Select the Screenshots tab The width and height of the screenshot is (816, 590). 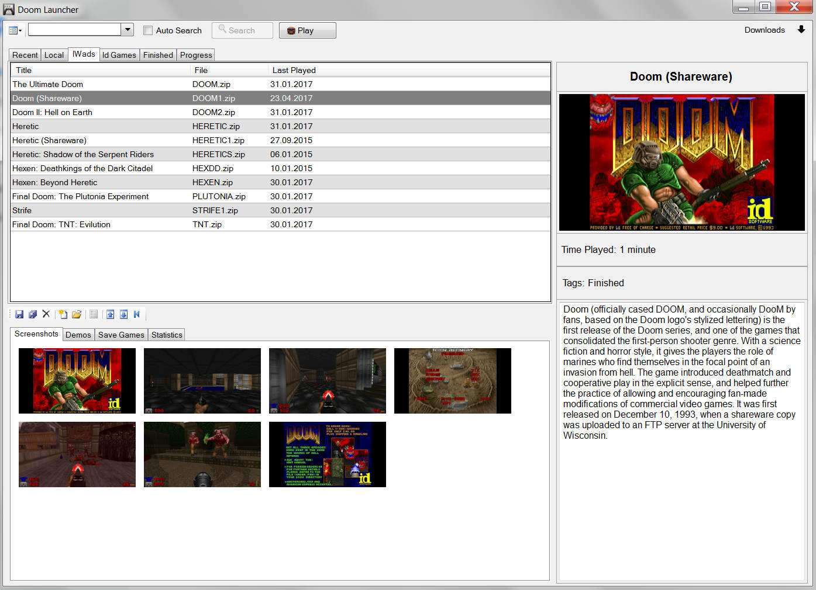[x=36, y=334]
